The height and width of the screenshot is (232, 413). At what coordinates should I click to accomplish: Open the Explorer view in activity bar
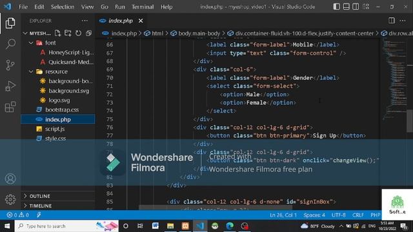click(x=10, y=23)
